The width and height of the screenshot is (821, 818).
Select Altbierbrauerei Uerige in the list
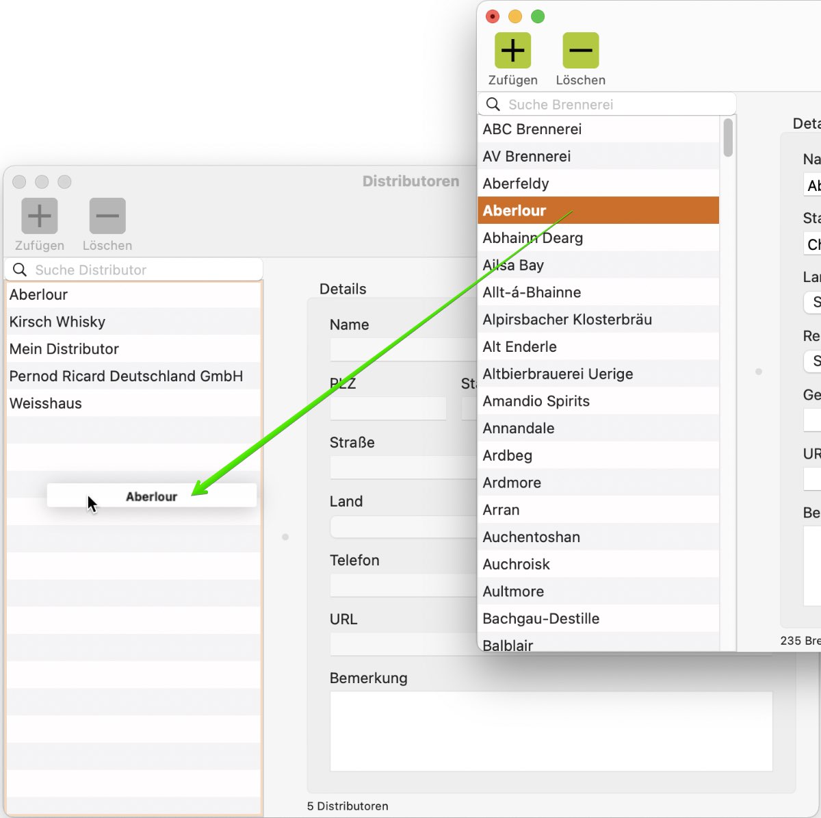pyautogui.click(x=599, y=374)
